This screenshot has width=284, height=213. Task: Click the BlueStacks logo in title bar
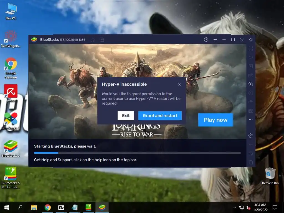34,39
